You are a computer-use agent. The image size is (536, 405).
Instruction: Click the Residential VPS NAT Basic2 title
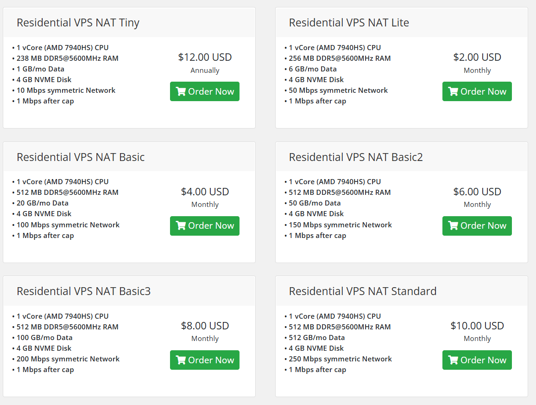coord(356,157)
